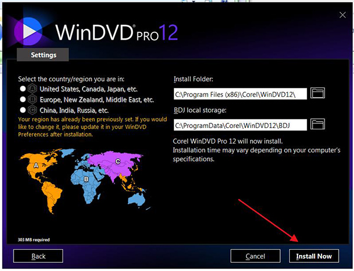Open the Settings tab
Viewport: 354px width, 271px height.
point(43,55)
